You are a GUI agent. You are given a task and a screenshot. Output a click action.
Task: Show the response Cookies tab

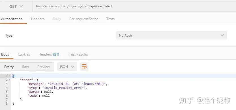24,54
